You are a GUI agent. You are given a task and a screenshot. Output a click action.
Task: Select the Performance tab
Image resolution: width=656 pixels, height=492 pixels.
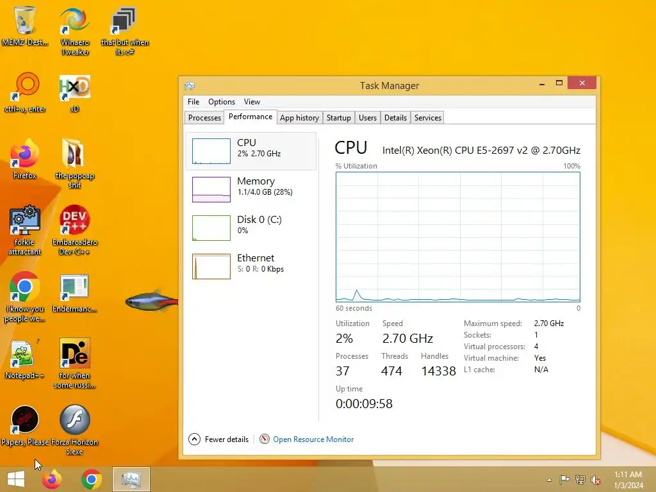click(x=250, y=117)
